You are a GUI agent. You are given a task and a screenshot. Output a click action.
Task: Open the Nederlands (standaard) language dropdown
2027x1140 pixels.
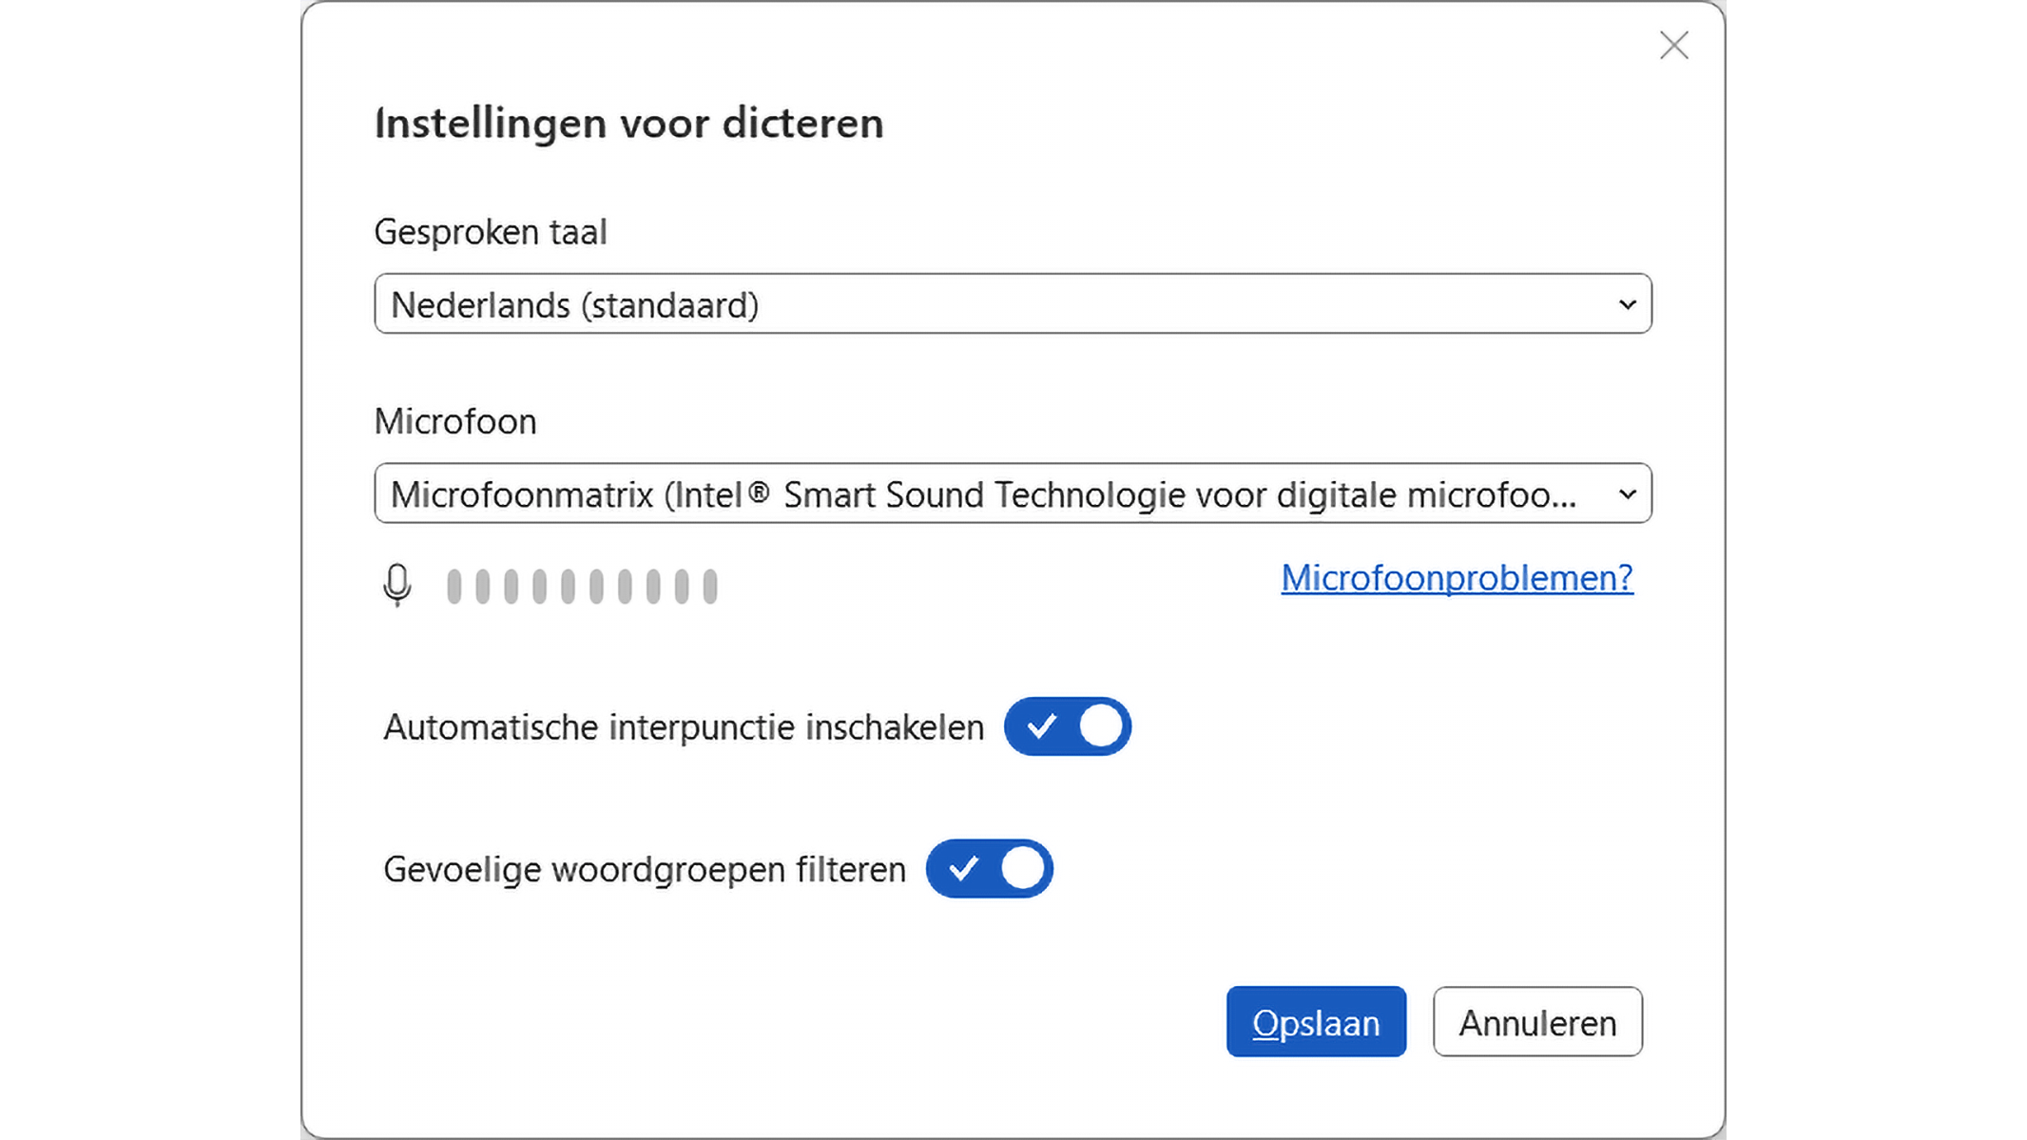(1012, 304)
